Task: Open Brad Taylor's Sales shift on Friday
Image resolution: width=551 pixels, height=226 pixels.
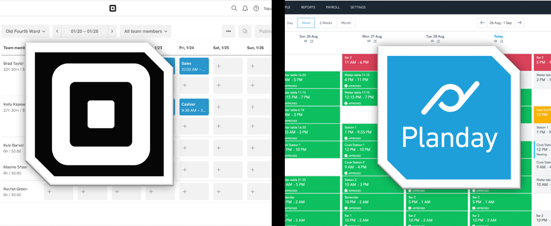Action: (x=194, y=66)
